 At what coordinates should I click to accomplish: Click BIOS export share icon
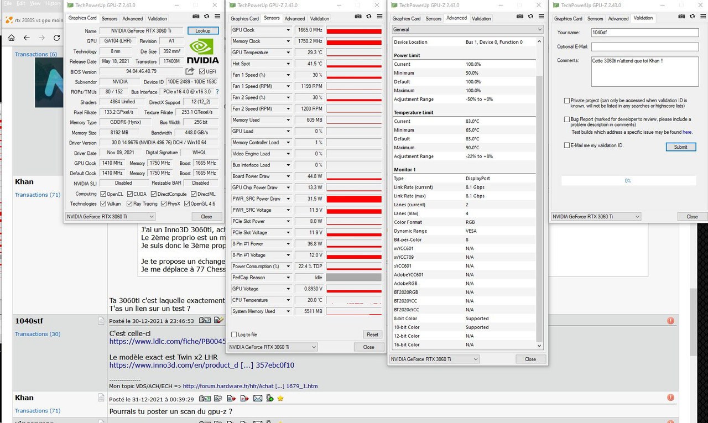(x=190, y=71)
